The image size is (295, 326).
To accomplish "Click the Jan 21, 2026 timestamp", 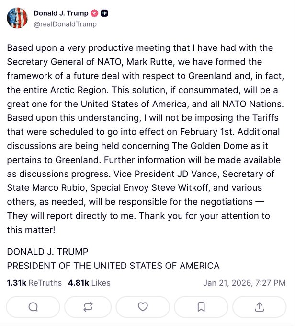I will (244, 283).
